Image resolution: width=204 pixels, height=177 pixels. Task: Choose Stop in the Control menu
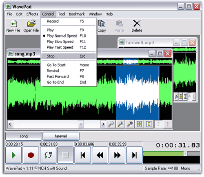click(x=69, y=56)
